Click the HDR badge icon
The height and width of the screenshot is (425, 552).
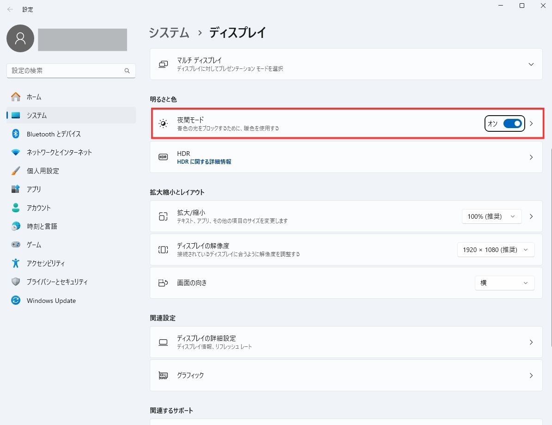pyautogui.click(x=163, y=157)
